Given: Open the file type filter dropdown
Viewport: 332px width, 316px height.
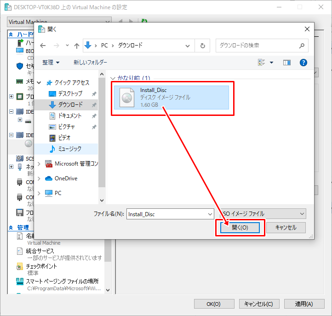Looking at the screenshot, I should coord(262,214).
